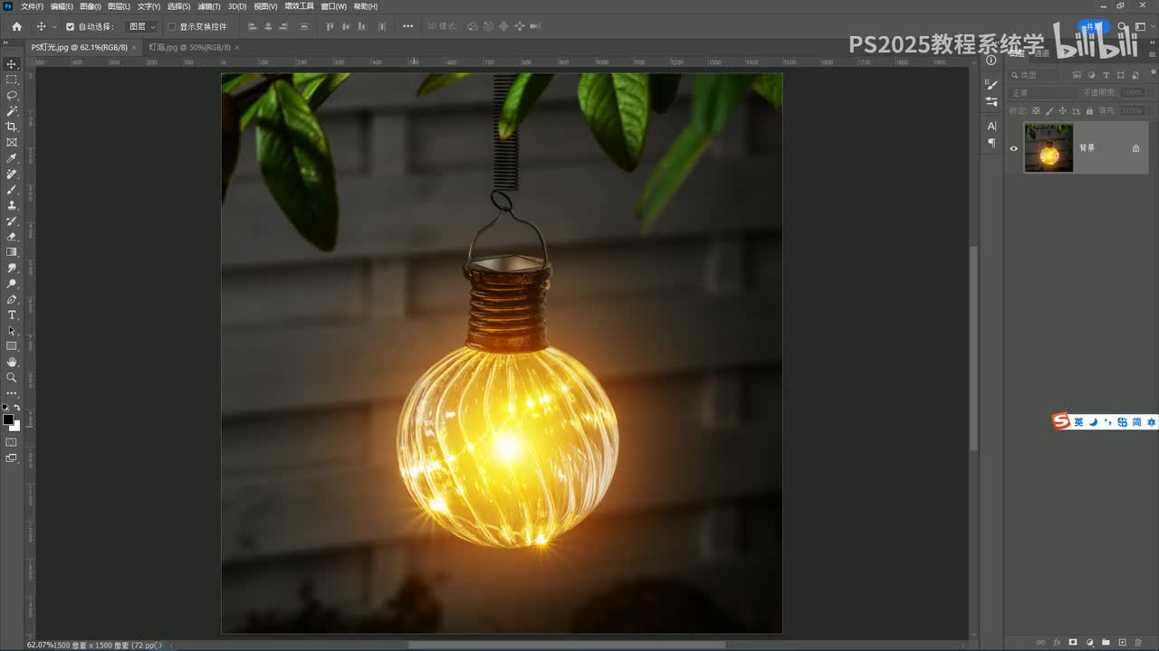Select the Path Selection tool
The height and width of the screenshot is (651, 1159).
pyautogui.click(x=12, y=331)
